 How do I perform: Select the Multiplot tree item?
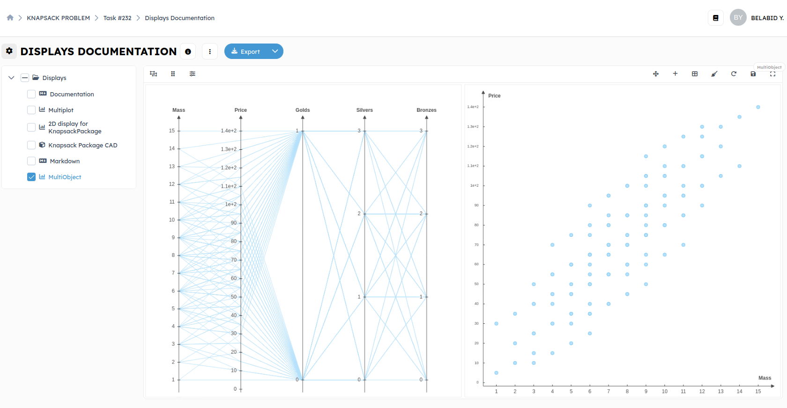(x=61, y=110)
